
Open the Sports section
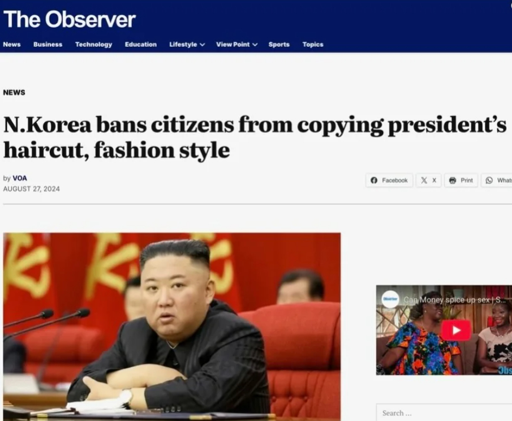(279, 44)
